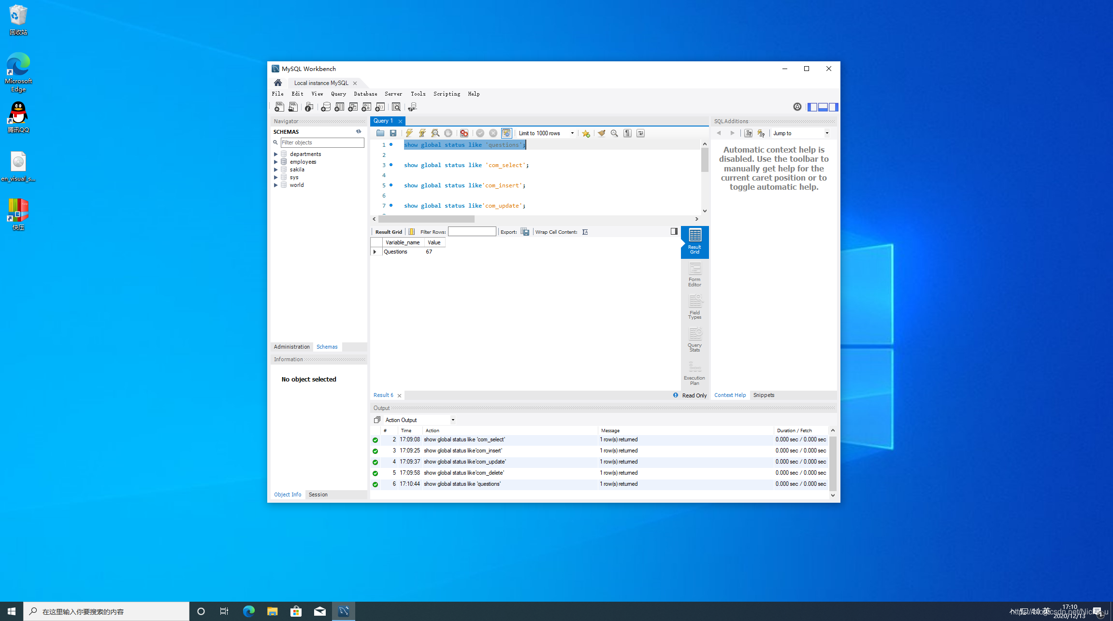Expand the sys schema
Viewport: 1113px width, 621px height.
point(276,177)
